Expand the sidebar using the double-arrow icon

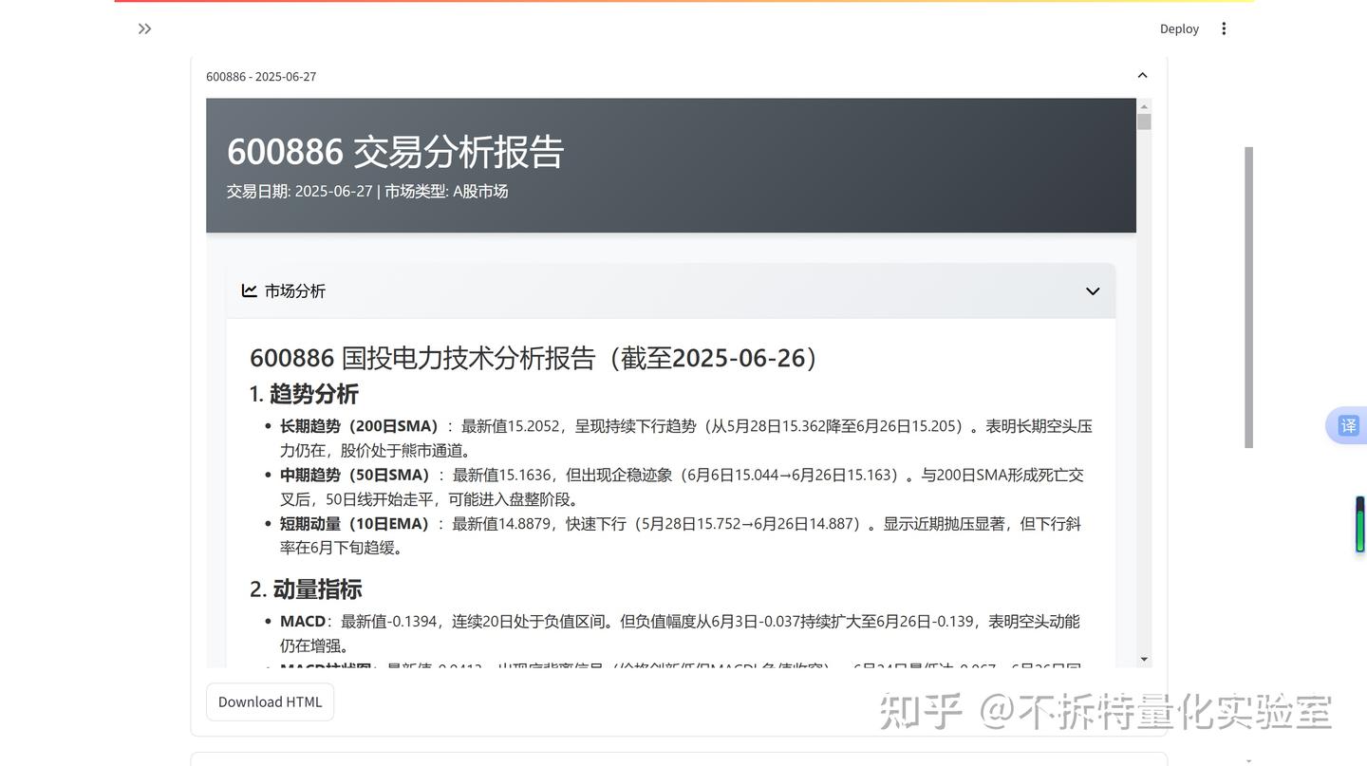click(x=144, y=28)
